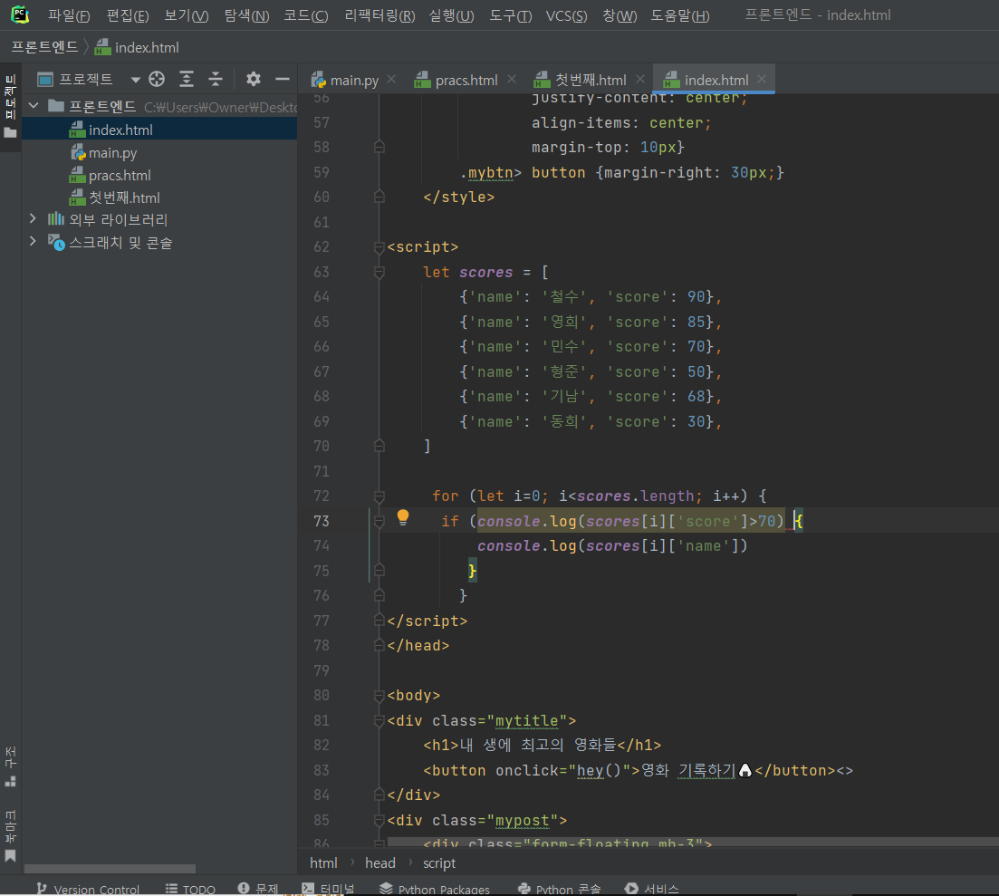
Task: Click 프론트엔드 in the breadcrumb path
Action: (44, 47)
